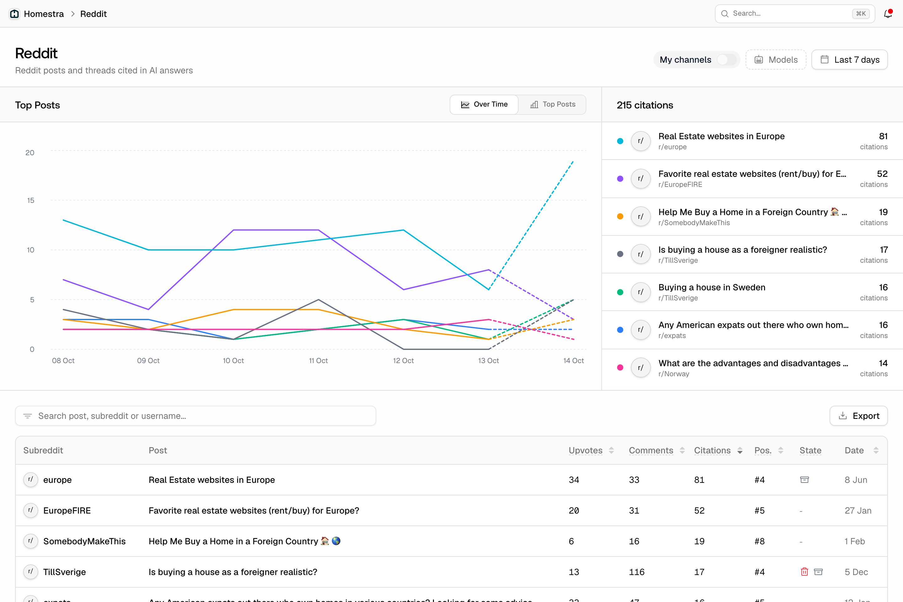Screen dimensions: 903x602
Task: Open the Models filter dropdown
Action: point(775,60)
